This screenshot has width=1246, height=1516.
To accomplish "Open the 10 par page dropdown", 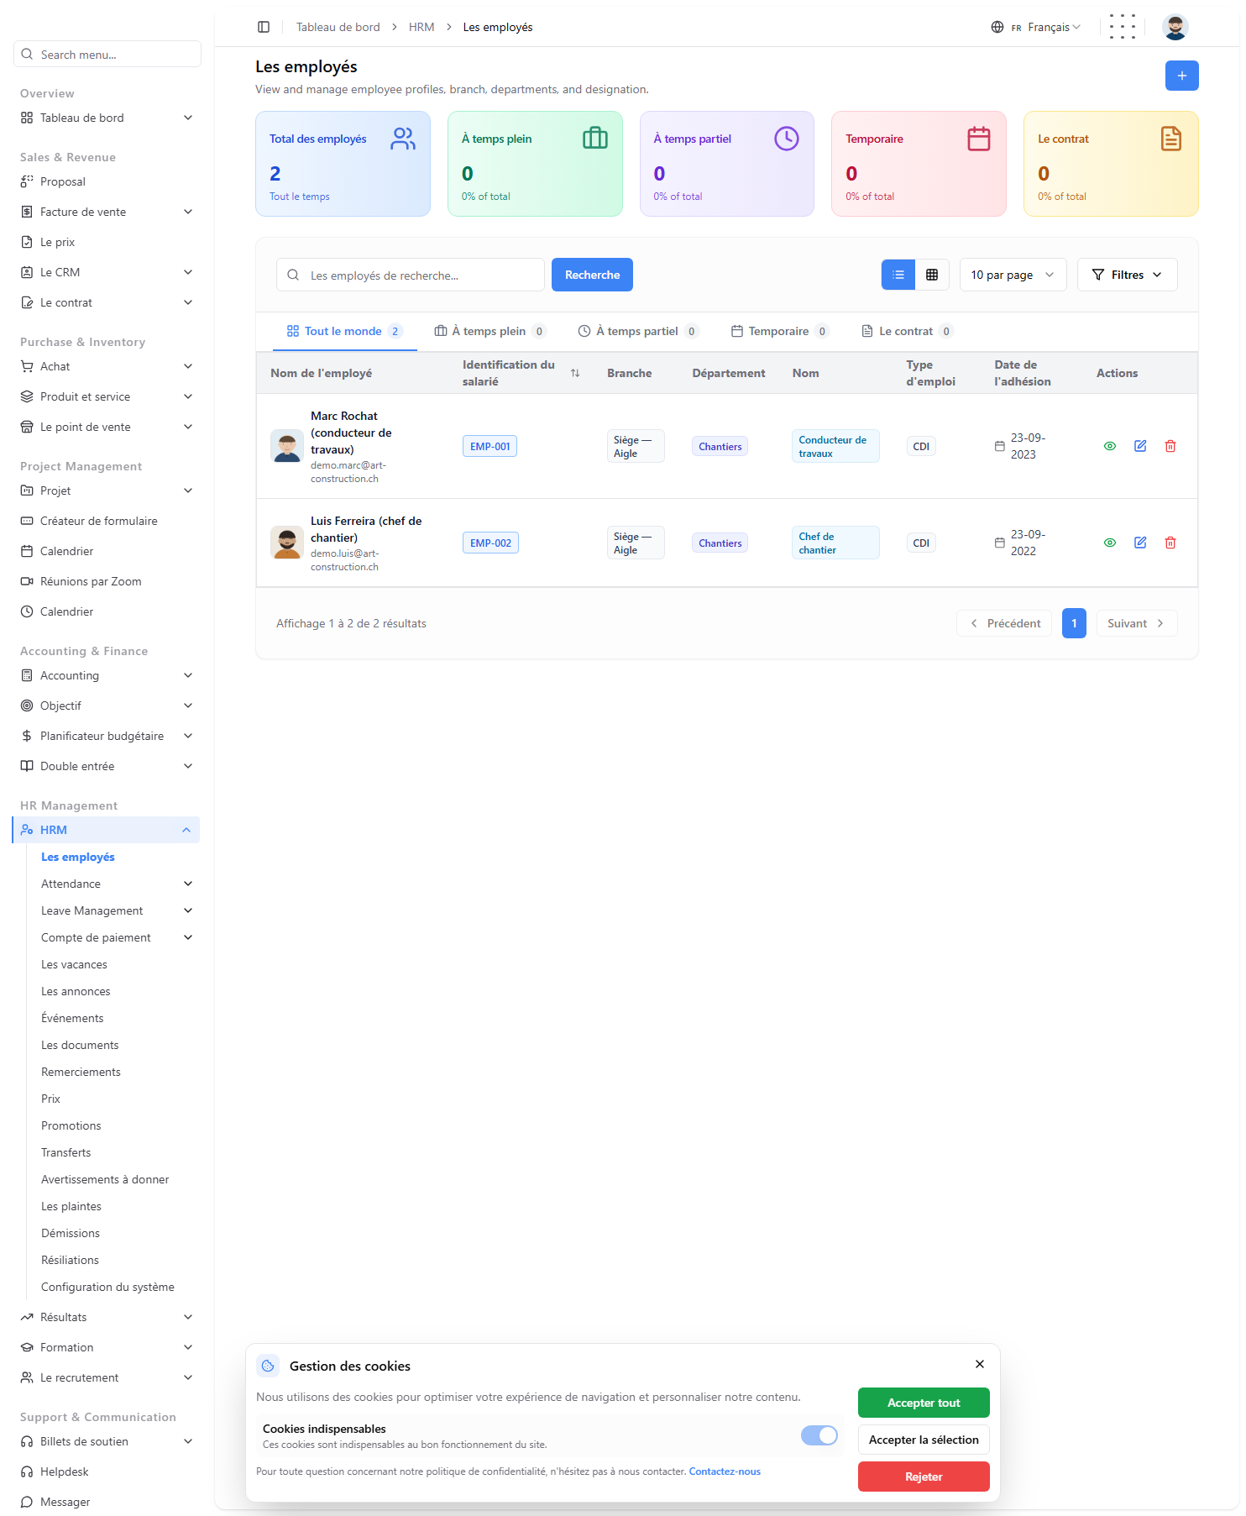I will tap(1013, 275).
